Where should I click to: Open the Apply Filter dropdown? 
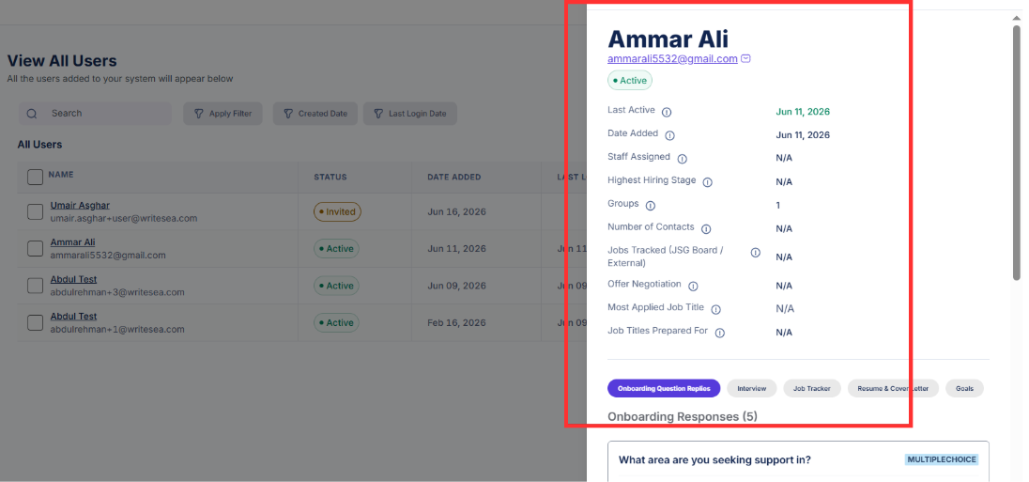(x=223, y=114)
